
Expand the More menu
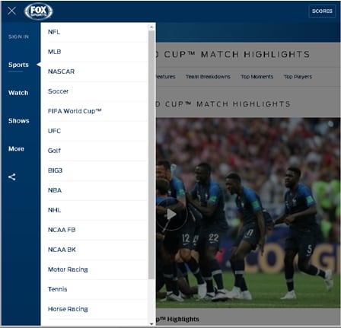pyautogui.click(x=16, y=148)
